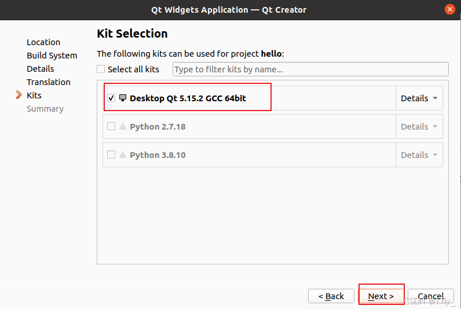Viewport: 461px width, 309px height.
Task: Click the warning triangle next to Python 2.7.18
Action: [x=123, y=126]
